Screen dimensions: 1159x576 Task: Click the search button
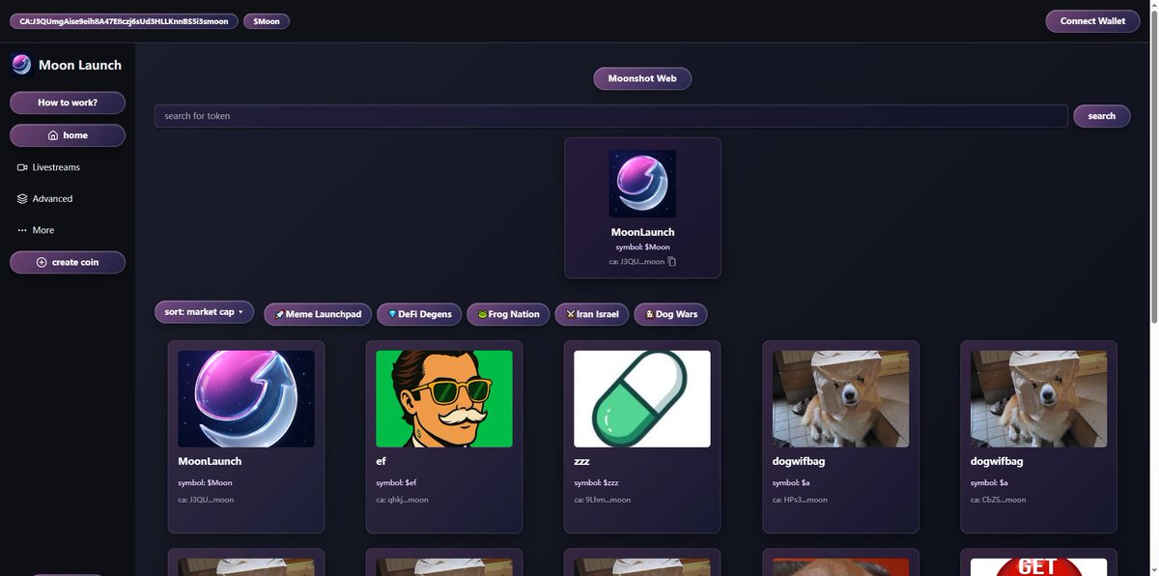point(1102,116)
